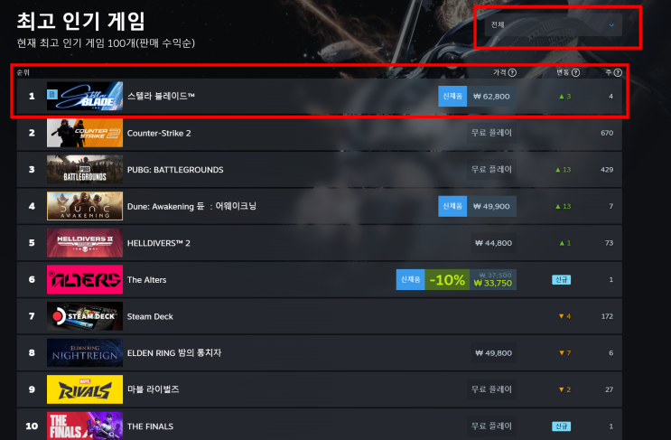Click the weeks column help icon
671x440 pixels.
coord(618,72)
